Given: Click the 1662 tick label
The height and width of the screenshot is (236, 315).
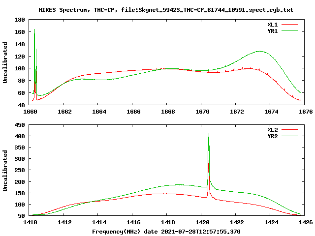Looking at the screenshot, I should [x=64, y=112].
